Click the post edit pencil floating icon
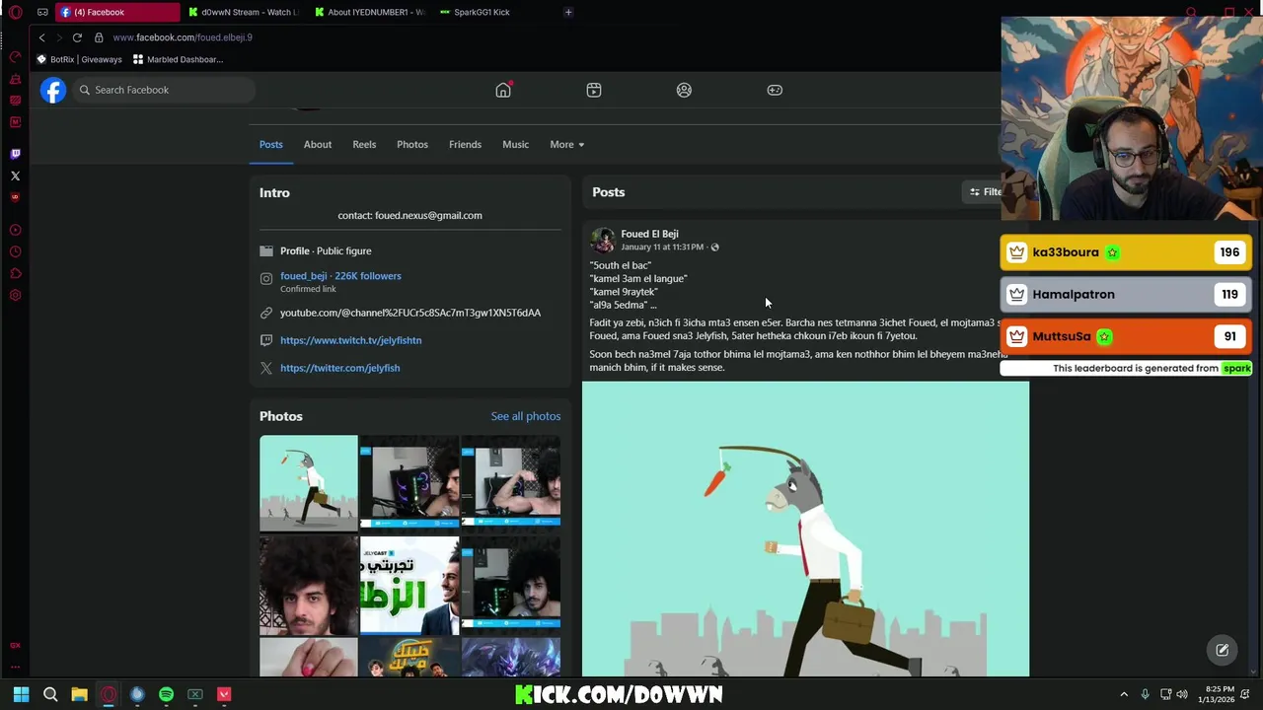The height and width of the screenshot is (710, 1263). click(x=1223, y=650)
